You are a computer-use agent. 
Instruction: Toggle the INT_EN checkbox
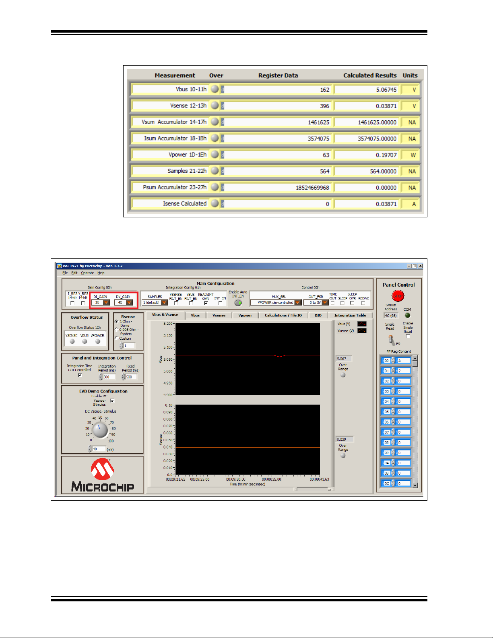[220, 303]
